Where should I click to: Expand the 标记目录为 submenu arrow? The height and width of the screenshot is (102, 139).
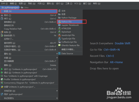[x=57, y=98]
